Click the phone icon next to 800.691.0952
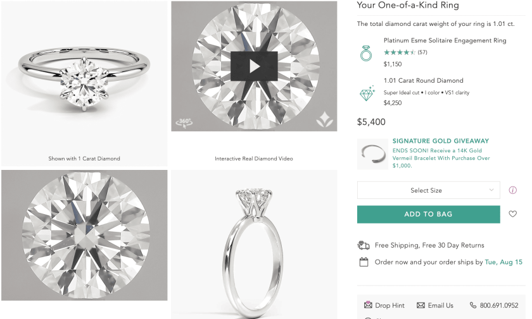The height and width of the screenshot is (319, 532). (473, 305)
